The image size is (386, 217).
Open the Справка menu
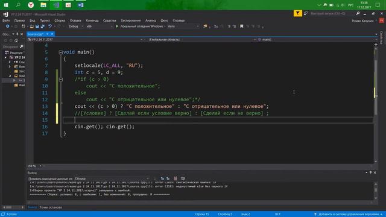pos(179,20)
